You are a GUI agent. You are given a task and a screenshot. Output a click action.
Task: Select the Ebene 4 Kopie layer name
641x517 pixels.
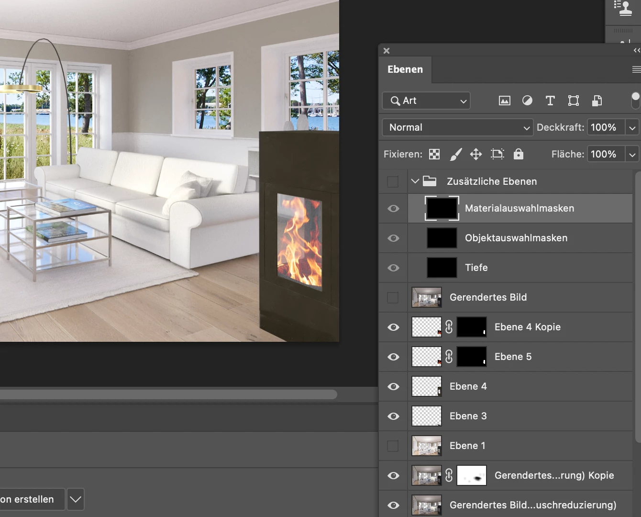click(527, 327)
